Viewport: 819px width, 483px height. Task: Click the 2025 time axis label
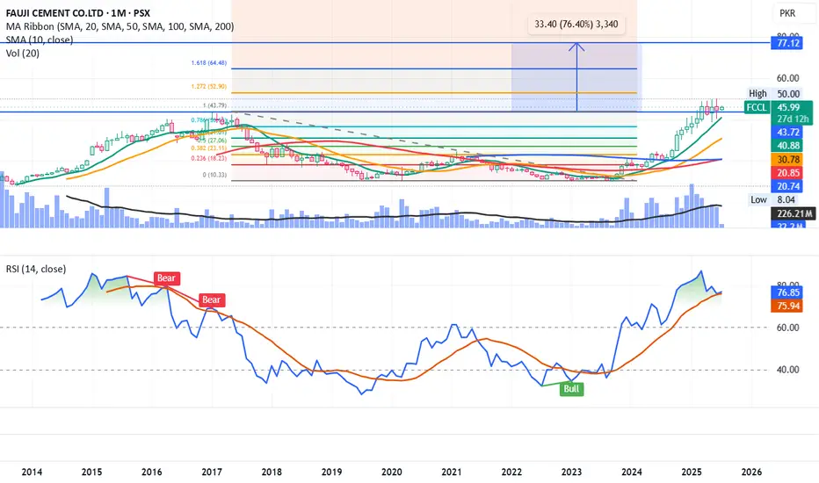point(692,472)
